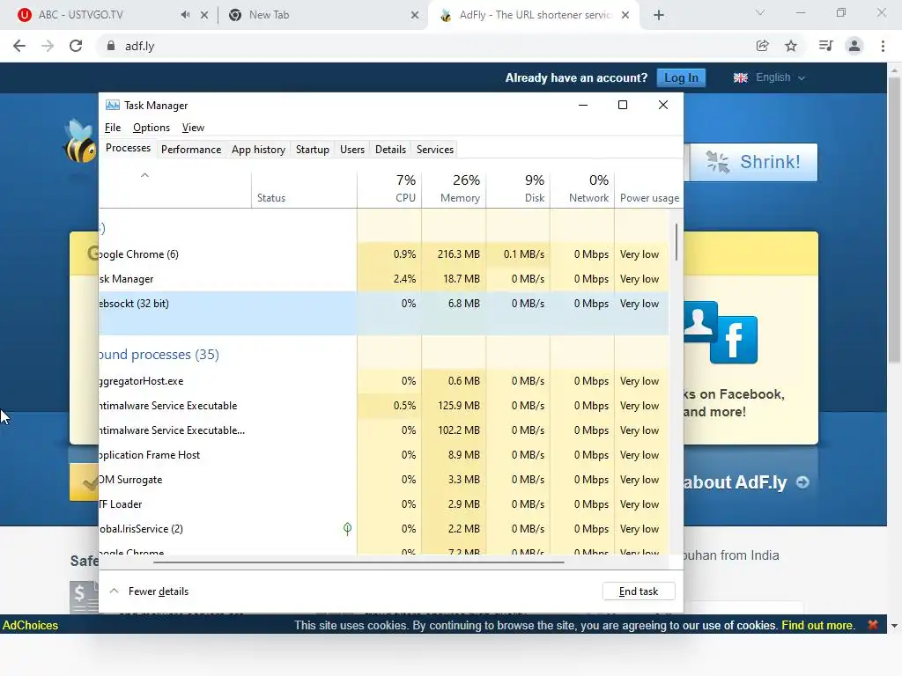Select the COM Surrogate process
The image size is (902, 676).
384,480
